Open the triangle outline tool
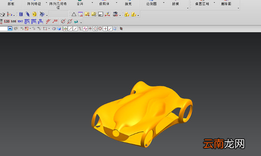The image size is (261, 156). [74, 14]
